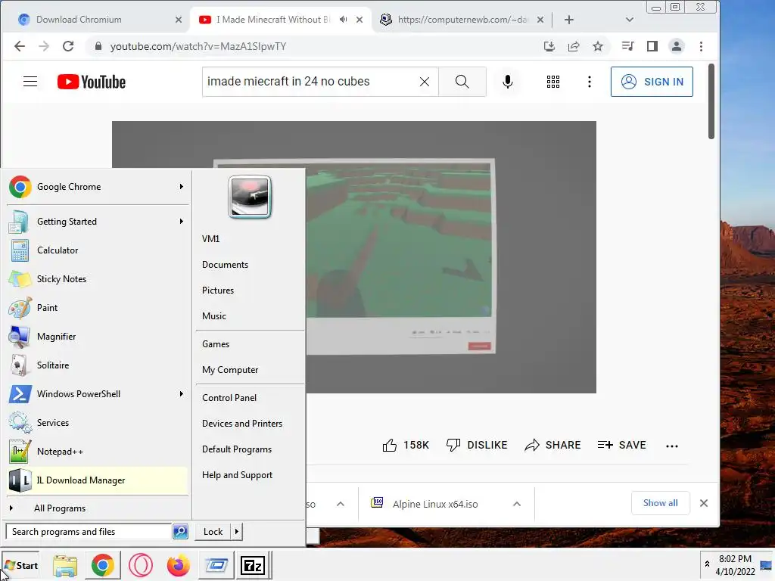The image size is (775, 581).
Task: Open Calculator from Start menu
Action: (97, 250)
